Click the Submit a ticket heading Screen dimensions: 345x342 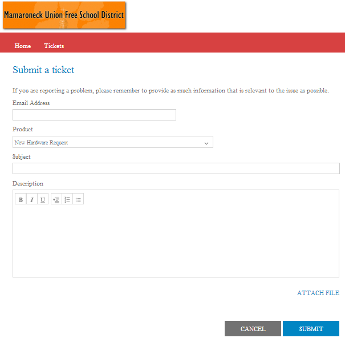tap(43, 70)
